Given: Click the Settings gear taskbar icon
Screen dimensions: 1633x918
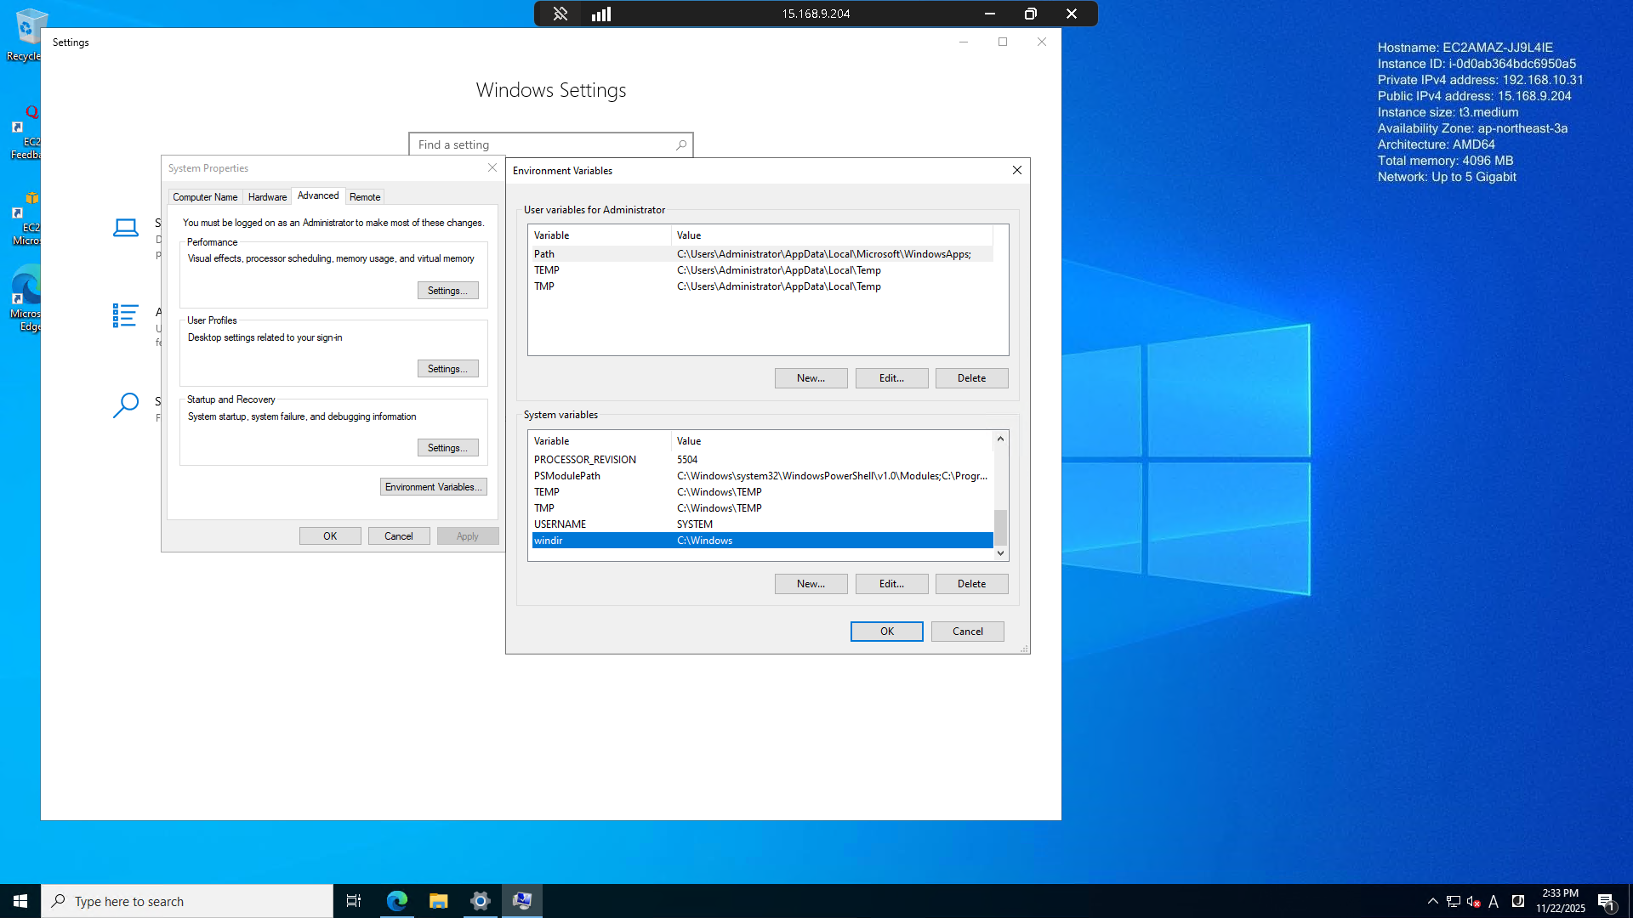Looking at the screenshot, I should (x=481, y=901).
